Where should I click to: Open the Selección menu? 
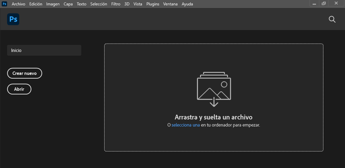99,4
